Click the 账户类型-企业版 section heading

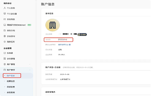(x=53, y=67)
